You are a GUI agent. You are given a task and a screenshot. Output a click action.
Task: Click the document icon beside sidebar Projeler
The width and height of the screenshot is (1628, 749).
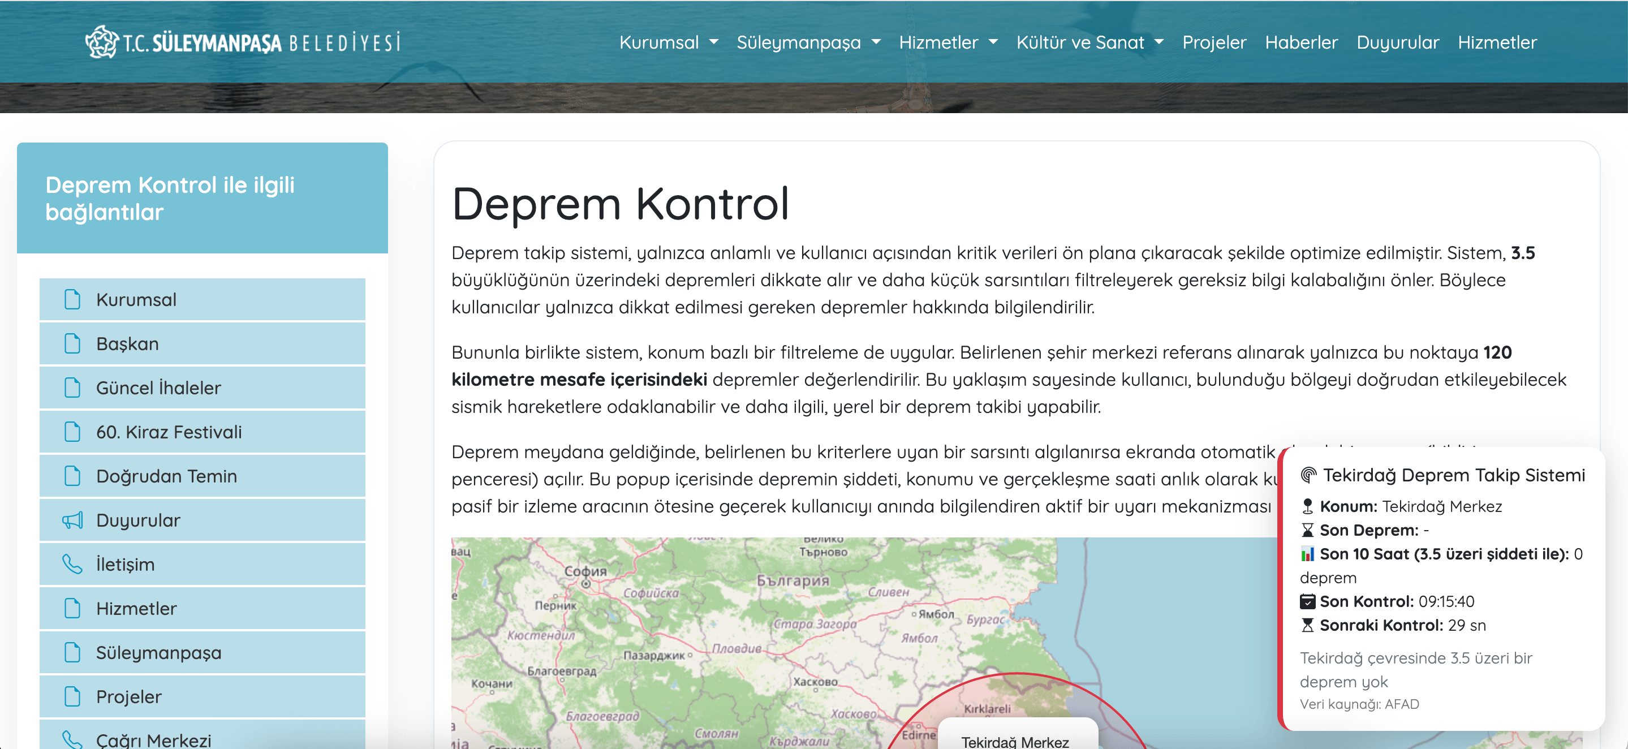[x=72, y=696]
